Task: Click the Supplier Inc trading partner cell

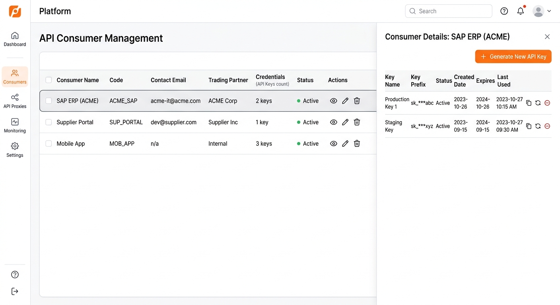Action: (223, 122)
